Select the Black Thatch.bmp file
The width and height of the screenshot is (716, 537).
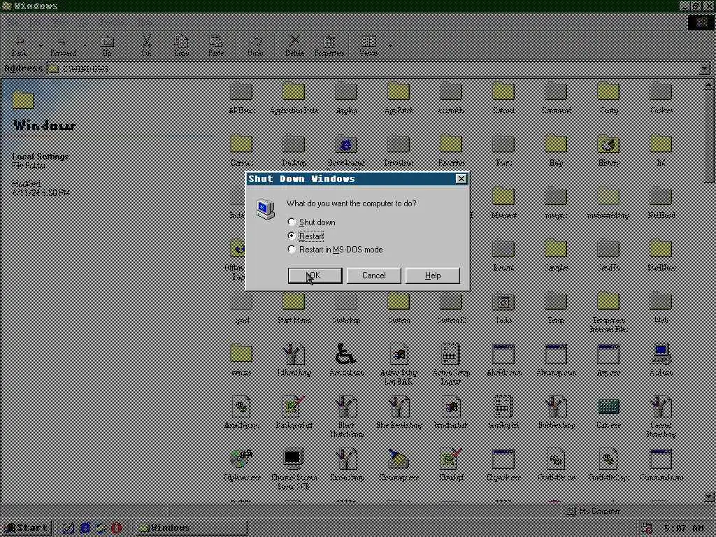pyautogui.click(x=346, y=417)
